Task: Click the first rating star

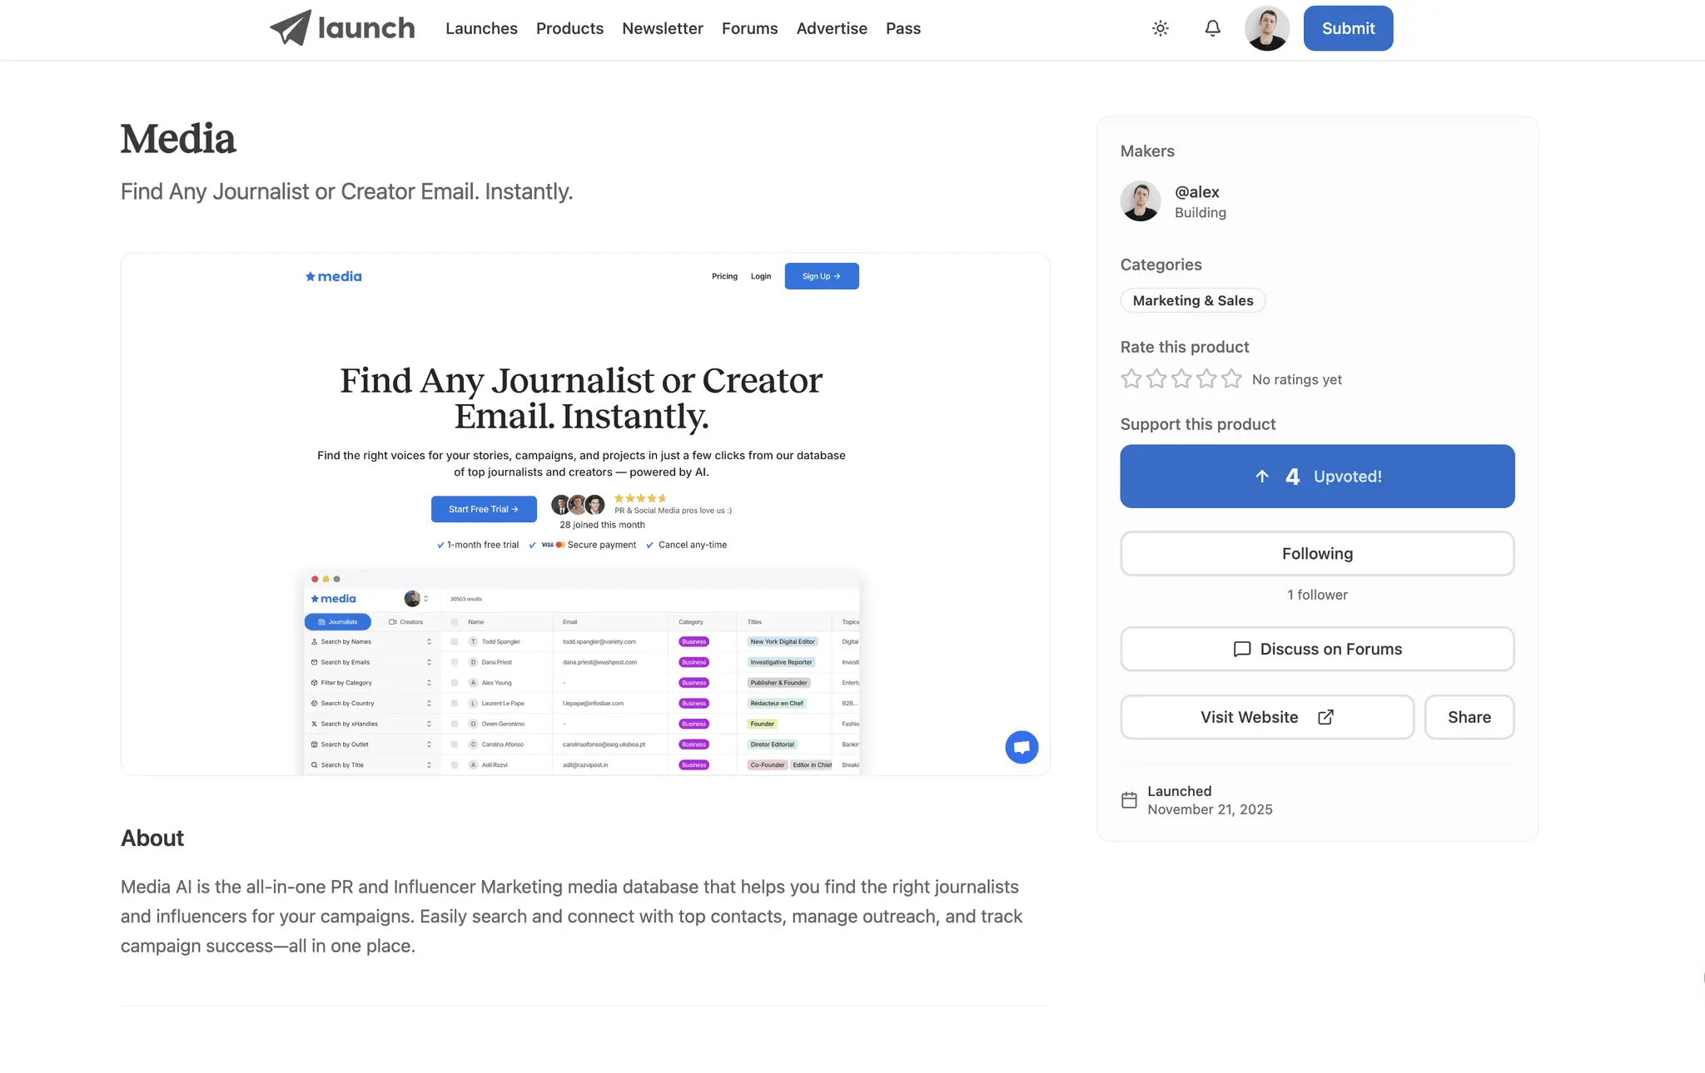Action: (x=1131, y=379)
